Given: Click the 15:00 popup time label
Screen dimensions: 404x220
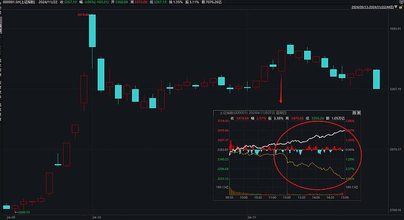Looking at the screenshot, I should [x=345, y=198].
